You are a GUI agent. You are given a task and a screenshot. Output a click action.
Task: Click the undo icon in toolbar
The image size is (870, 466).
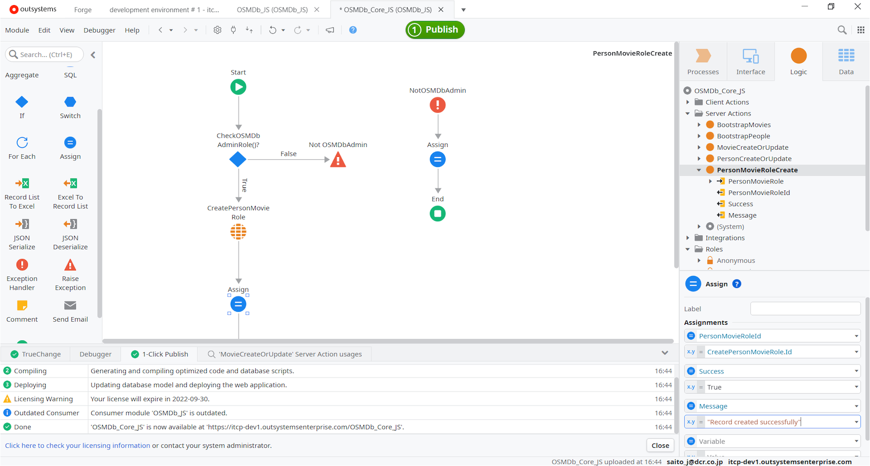[x=272, y=30]
